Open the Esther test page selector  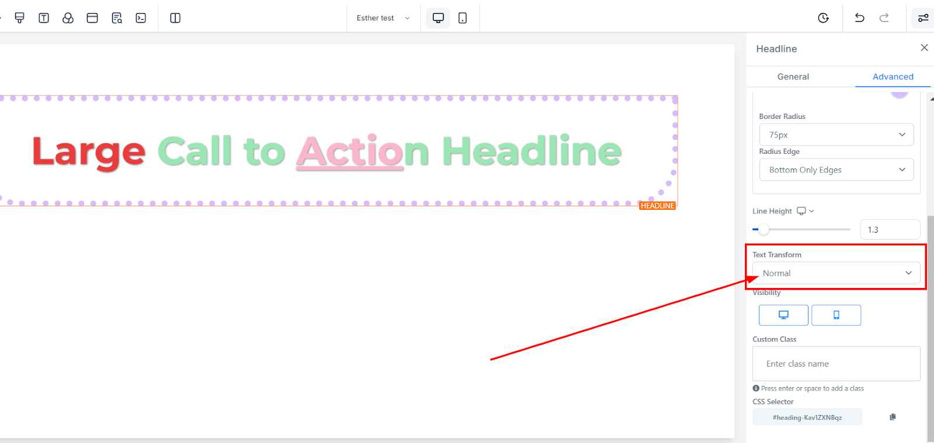coord(383,18)
